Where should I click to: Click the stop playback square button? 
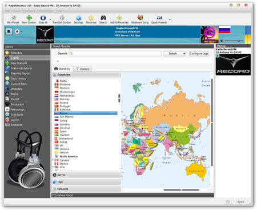[9, 31]
